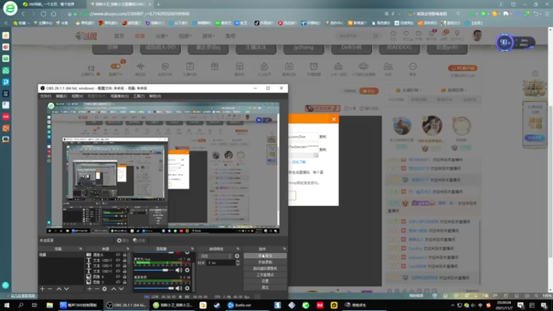
Task: Toggle the lock for the 图像 3 source
Action: (124, 282)
